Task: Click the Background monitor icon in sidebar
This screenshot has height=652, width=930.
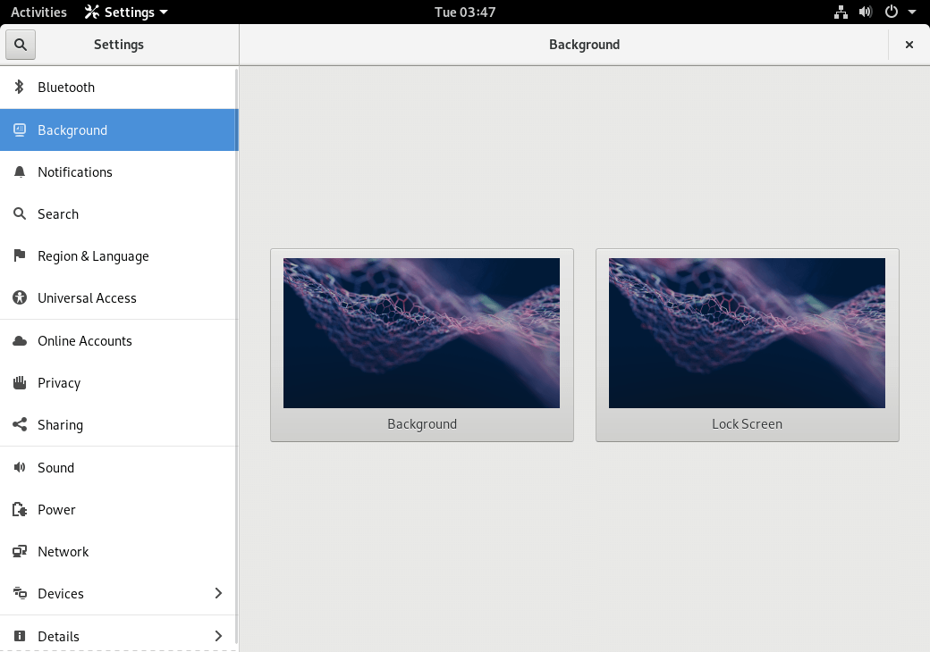Action: click(x=20, y=130)
